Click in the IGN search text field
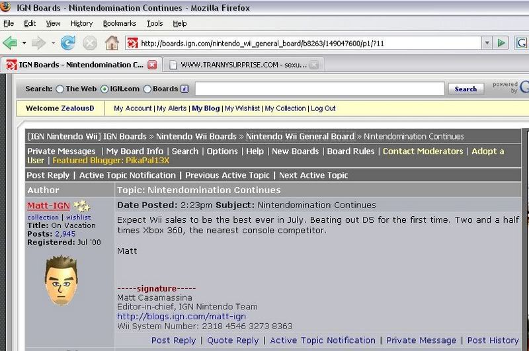Screen dimensions: 529x351 pyautogui.click(x=319, y=89)
